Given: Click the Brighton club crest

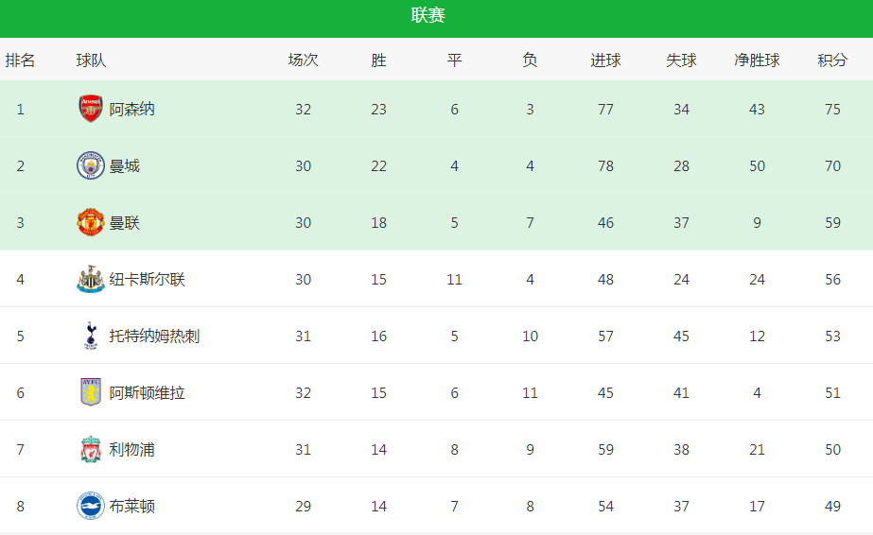Looking at the screenshot, I should click(90, 506).
